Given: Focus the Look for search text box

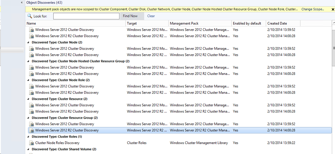Looking at the screenshot, I should click(86, 16).
